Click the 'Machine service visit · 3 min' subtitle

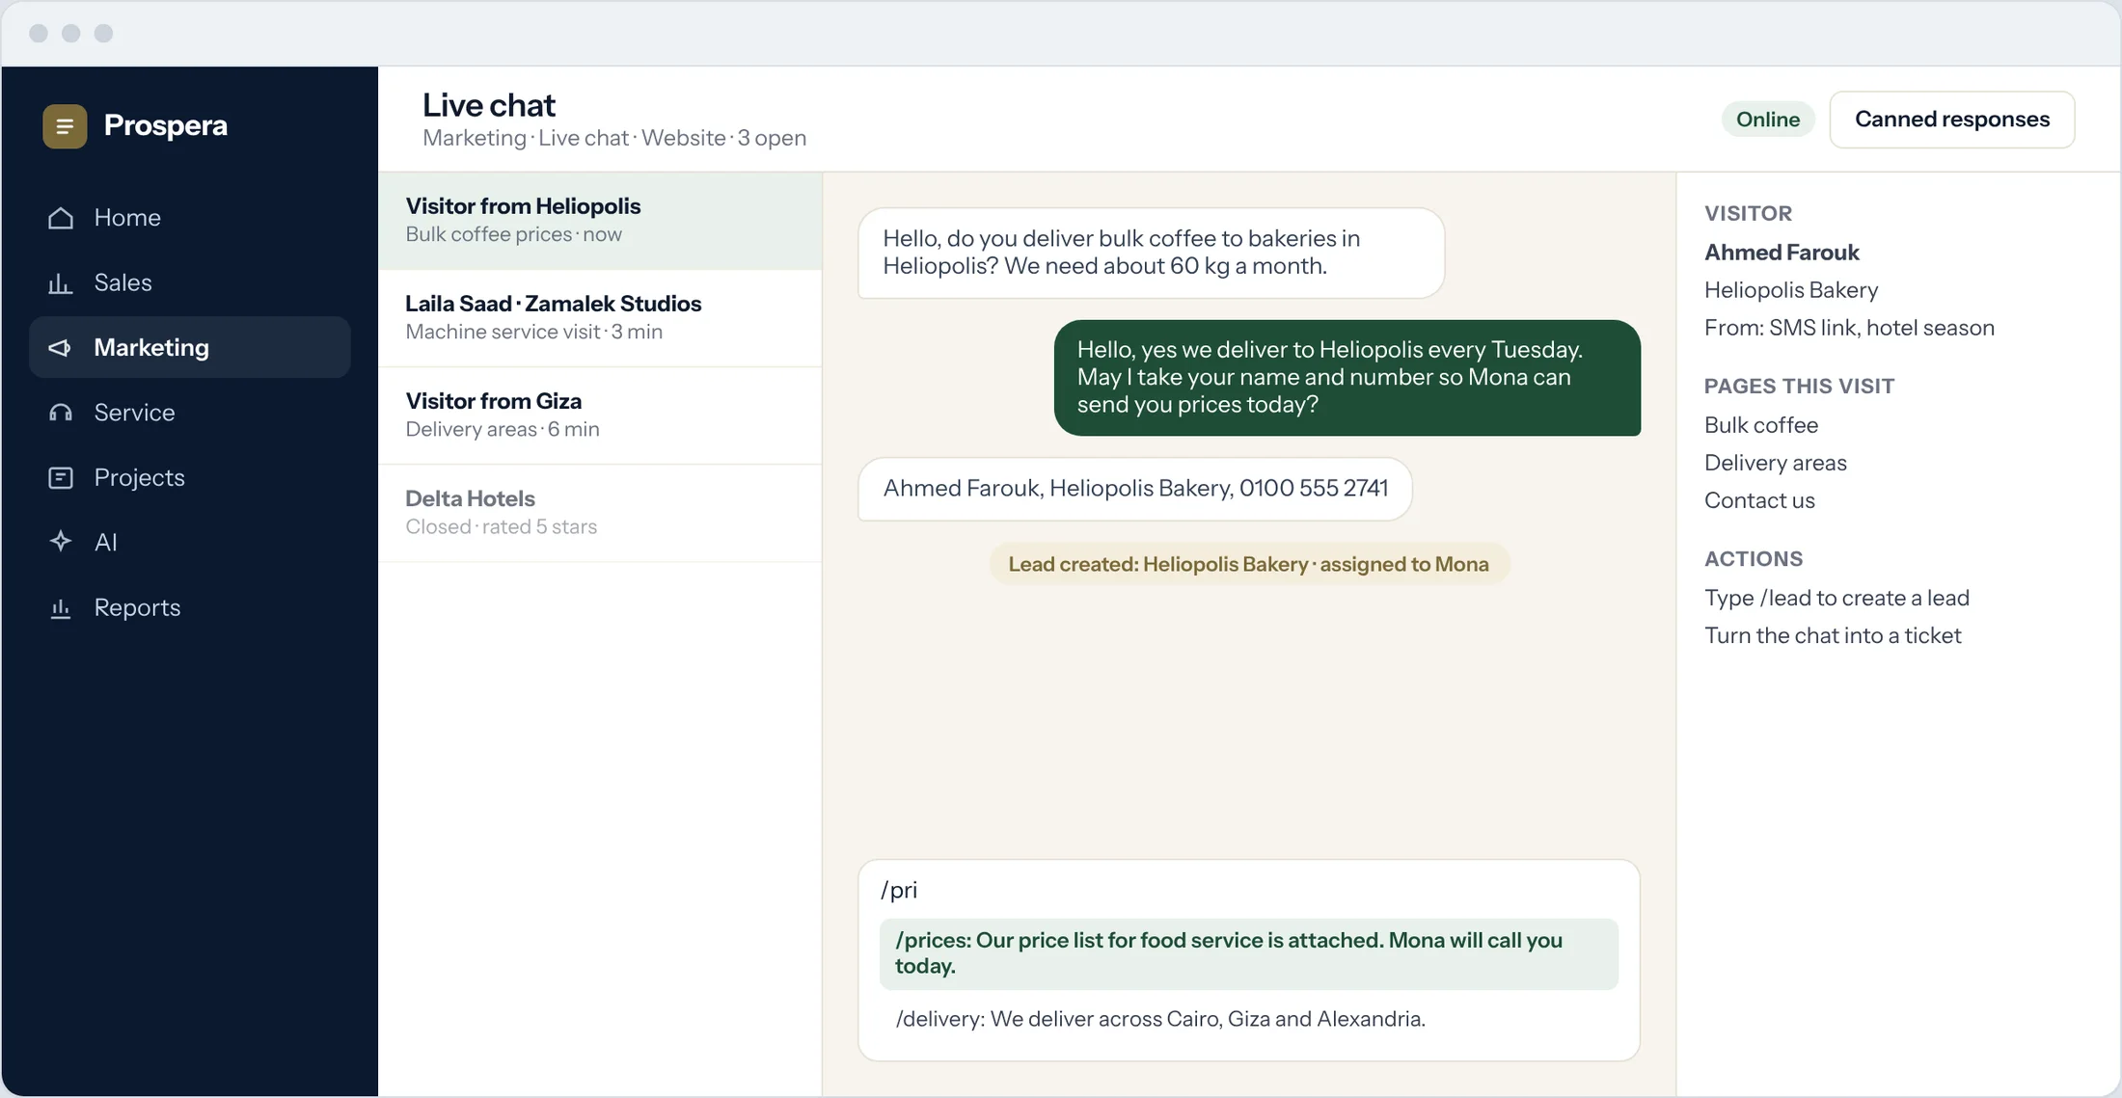point(533,332)
